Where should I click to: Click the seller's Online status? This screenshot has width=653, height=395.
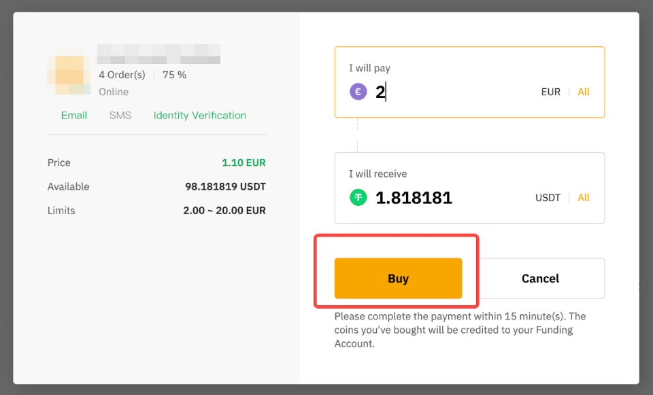pyautogui.click(x=114, y=92)
